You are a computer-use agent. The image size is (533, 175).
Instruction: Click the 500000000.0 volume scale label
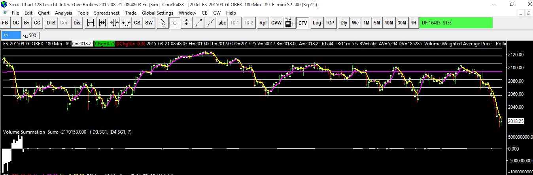pyautogui.click(x=520, y=137)
